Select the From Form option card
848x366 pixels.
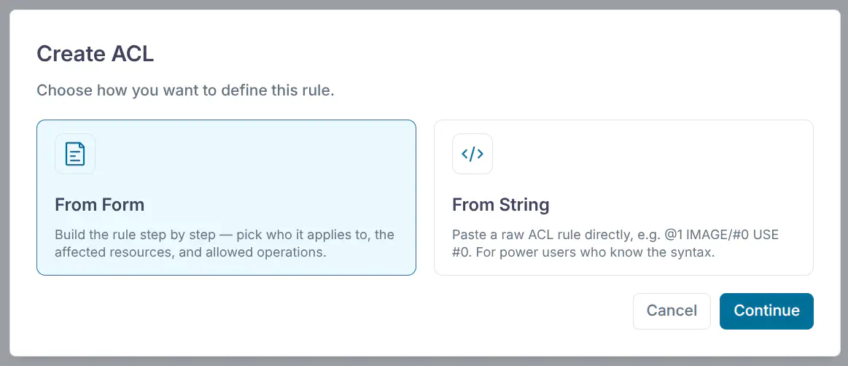(x=226, y=198)
